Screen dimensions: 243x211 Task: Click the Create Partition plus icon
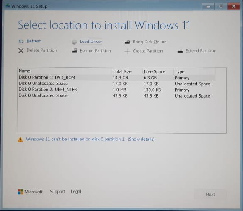point(127,51)
